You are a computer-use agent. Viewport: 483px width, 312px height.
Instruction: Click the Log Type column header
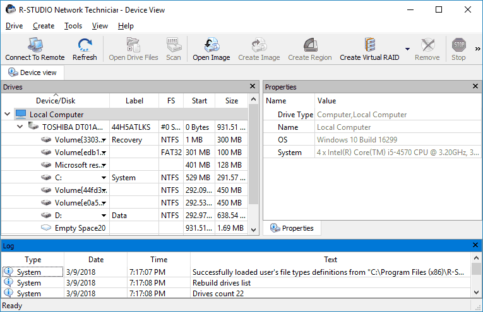point(33,260)
